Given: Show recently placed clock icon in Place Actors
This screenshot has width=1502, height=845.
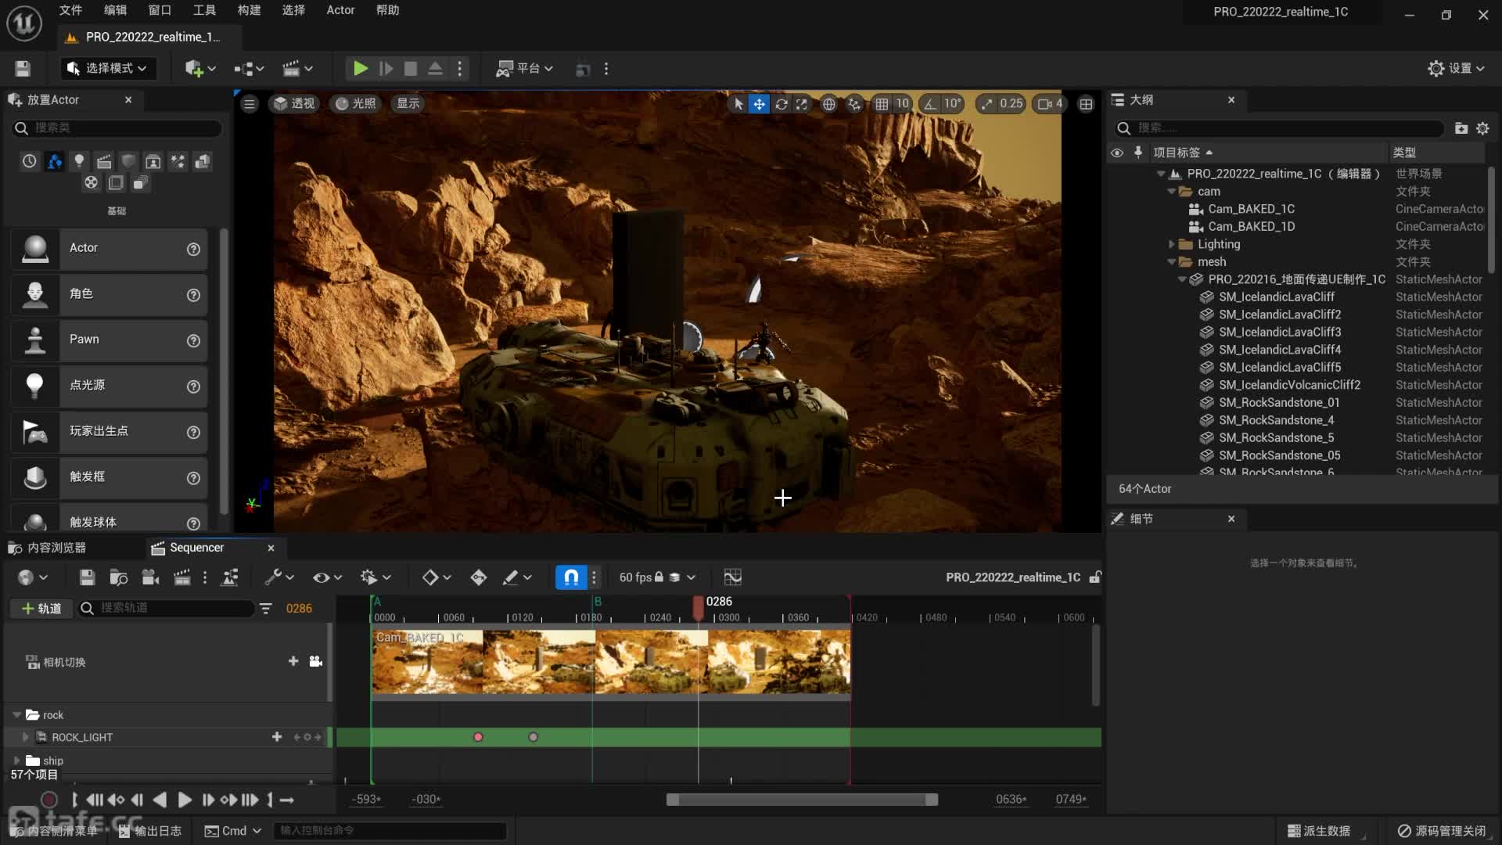Looking at the screenshot, I should point(29,161).
